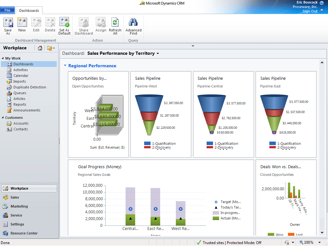Select the Dashboards ribbon tab

29,10
